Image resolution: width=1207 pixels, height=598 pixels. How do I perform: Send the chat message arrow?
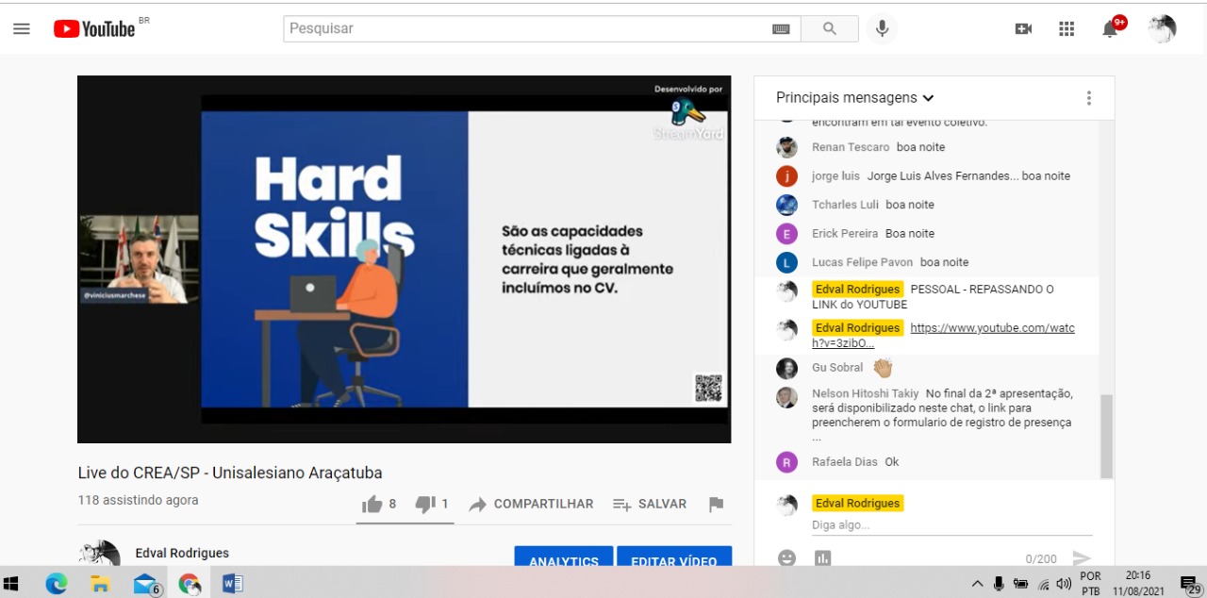tap(1082, 558)
